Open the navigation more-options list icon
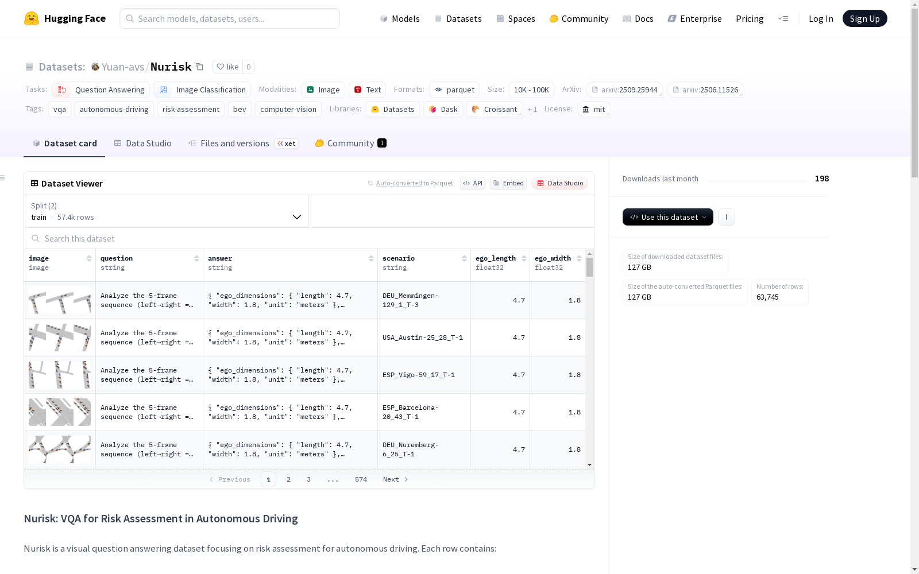919x574 pixels. 783,18
